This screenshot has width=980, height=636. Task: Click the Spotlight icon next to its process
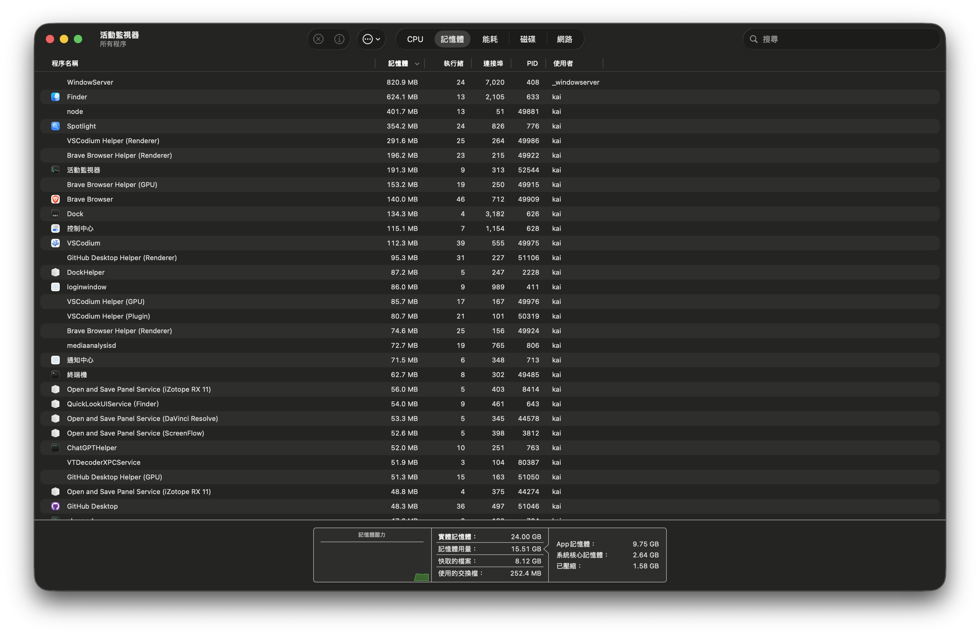click(55, 126)
